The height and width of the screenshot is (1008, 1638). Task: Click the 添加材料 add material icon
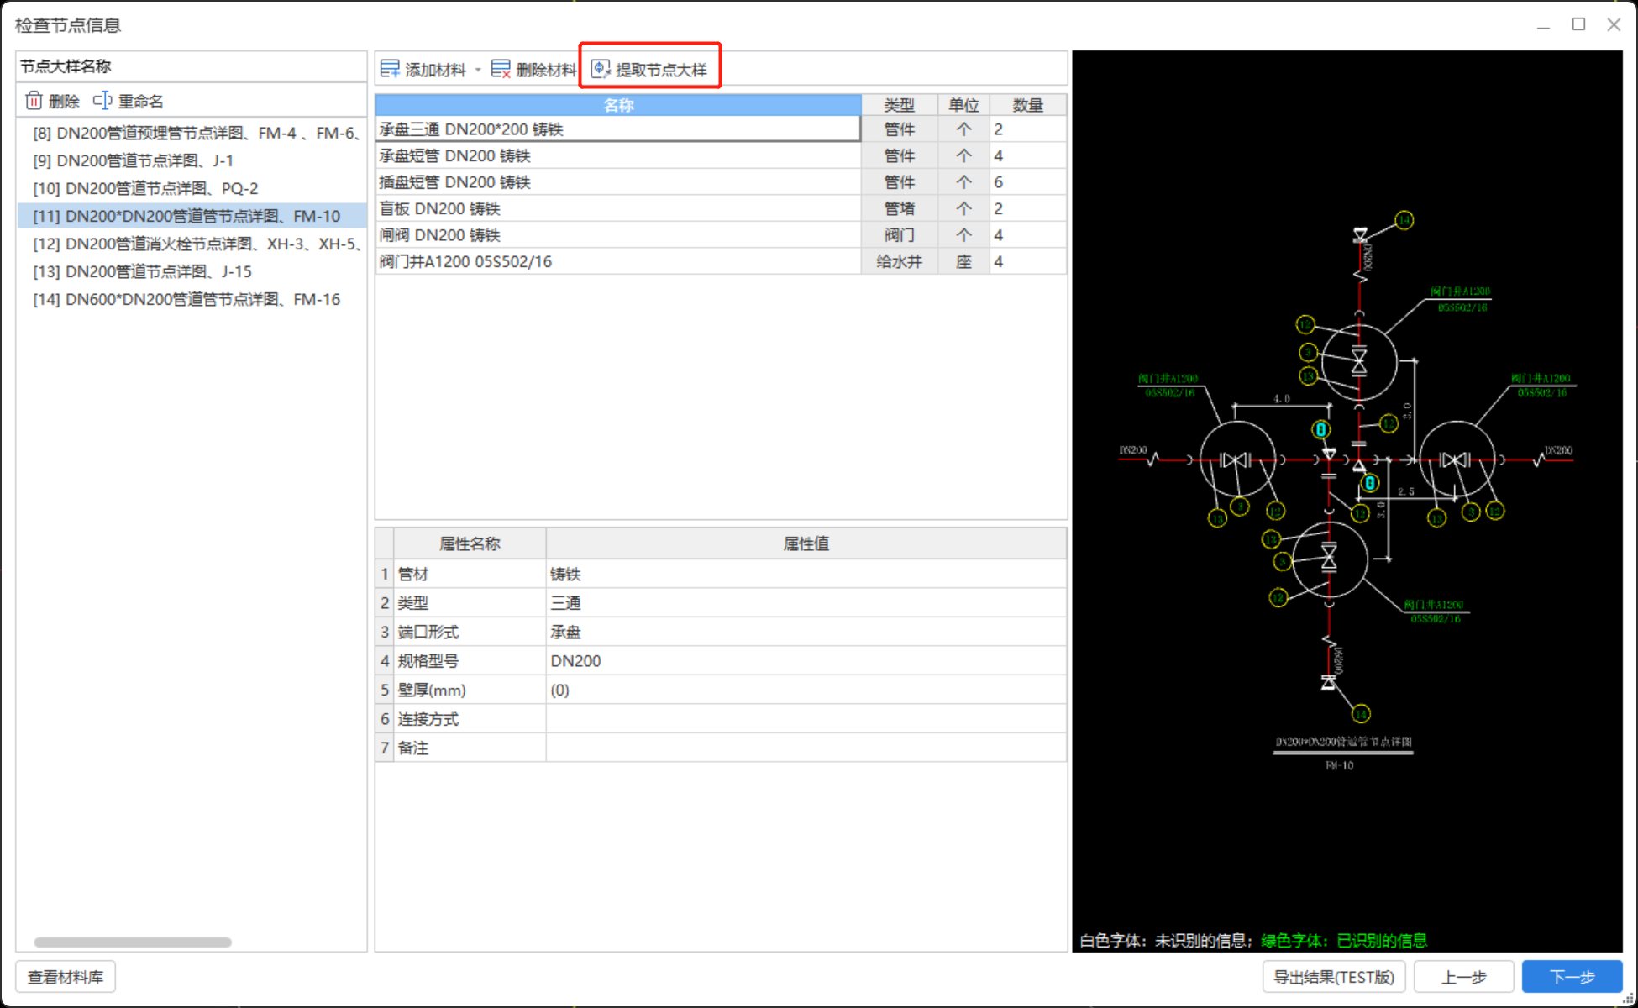click(x=390, y=69)
